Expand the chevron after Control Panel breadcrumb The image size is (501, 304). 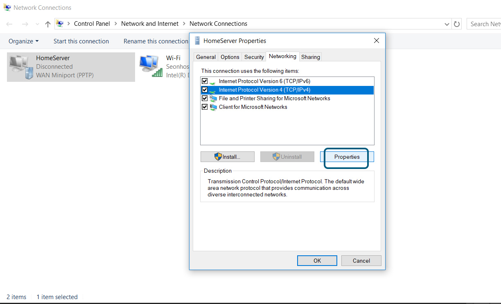coord(116,24)
